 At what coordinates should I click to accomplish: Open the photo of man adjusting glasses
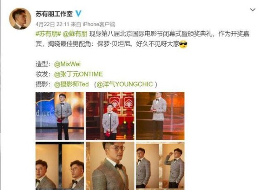click(160, 166)
